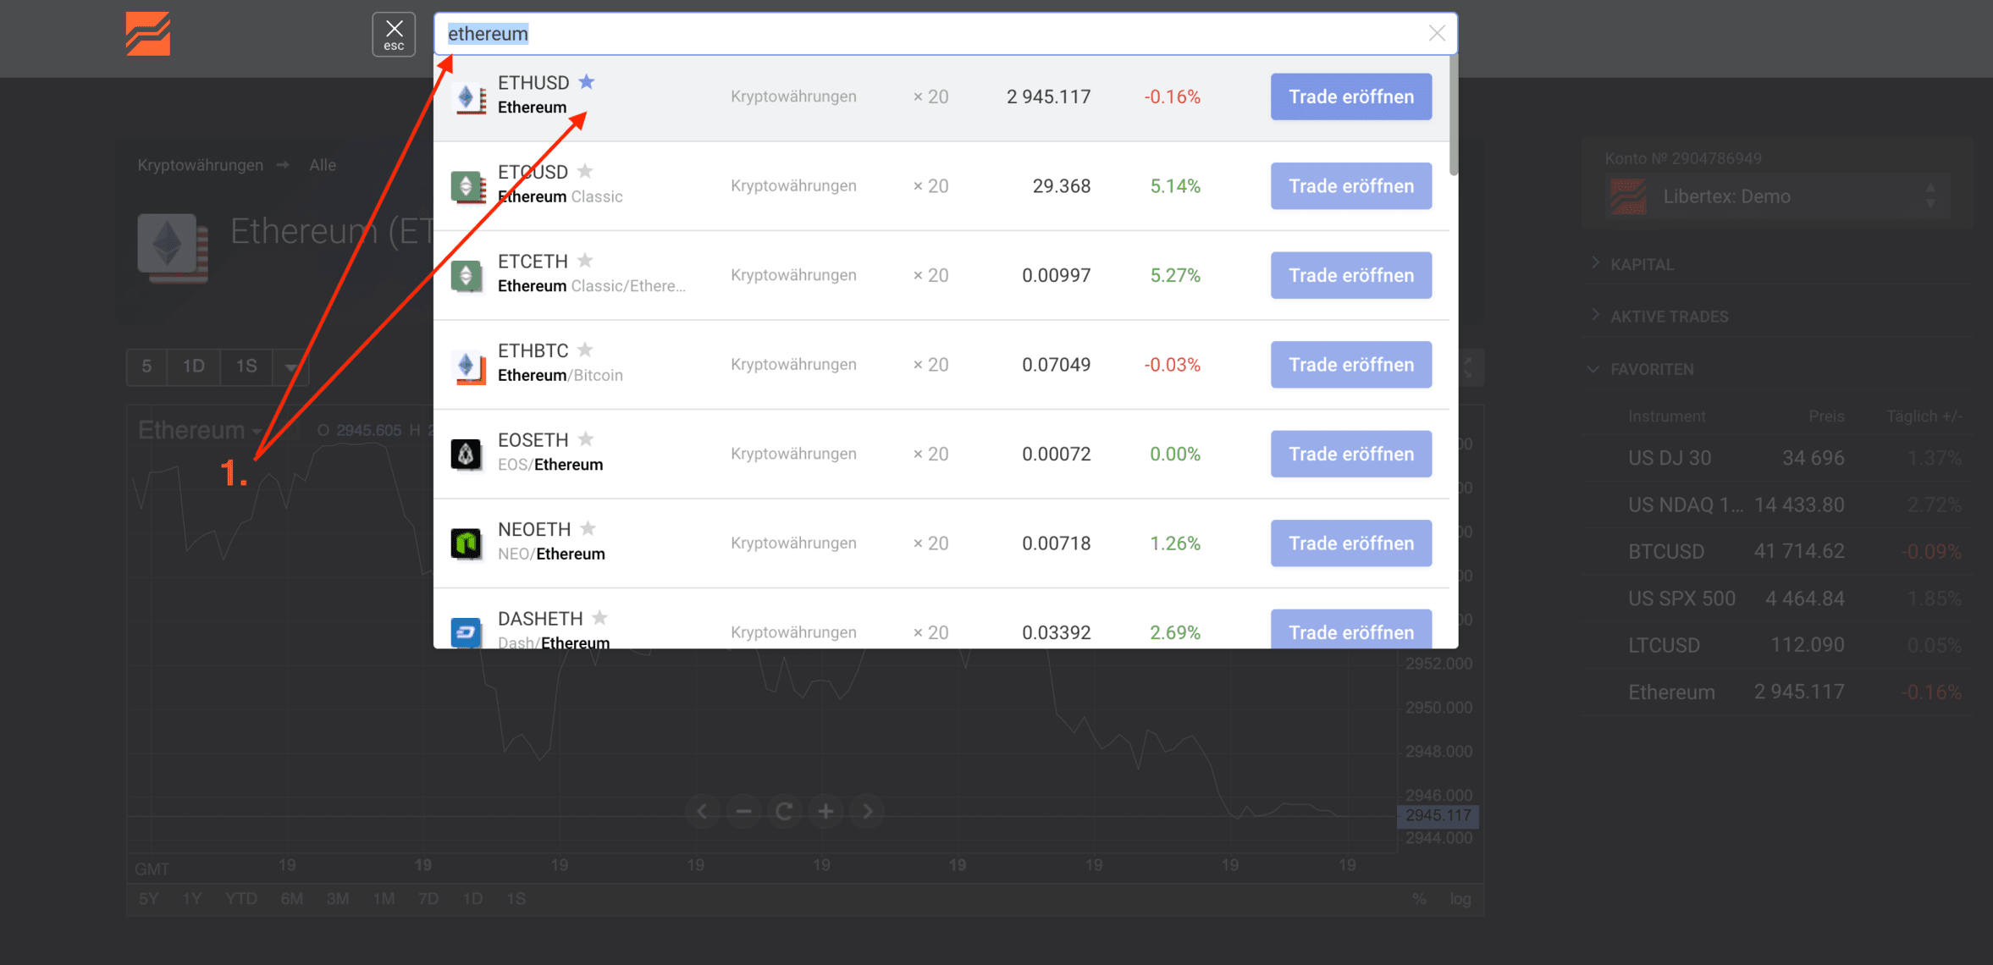Click the ETCUSD Ethereum Classic coin icon
The height and width of the screenshot is (965, 1993).
[x=467, y=185]
